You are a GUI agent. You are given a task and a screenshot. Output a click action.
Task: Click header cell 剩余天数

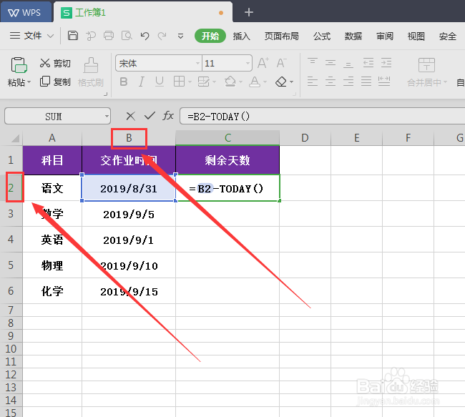coord(227,160)
